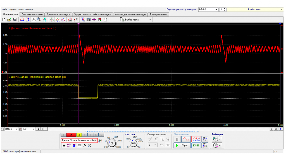Click the plus icon beside 100 field

pyautogui.click(x=20, y=129)
